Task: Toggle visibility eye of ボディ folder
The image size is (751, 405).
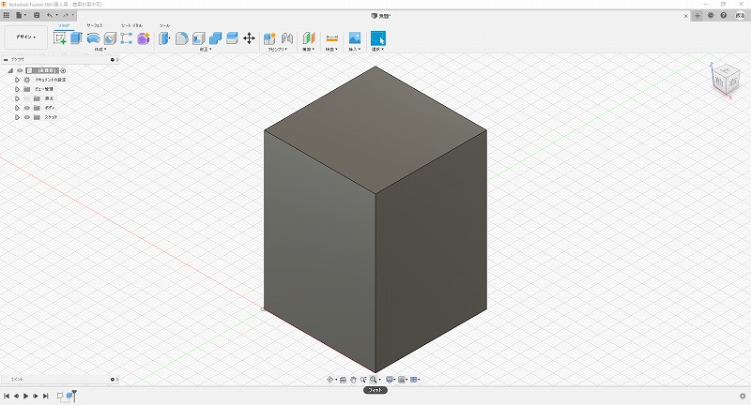Action: (x=26, y=108)
